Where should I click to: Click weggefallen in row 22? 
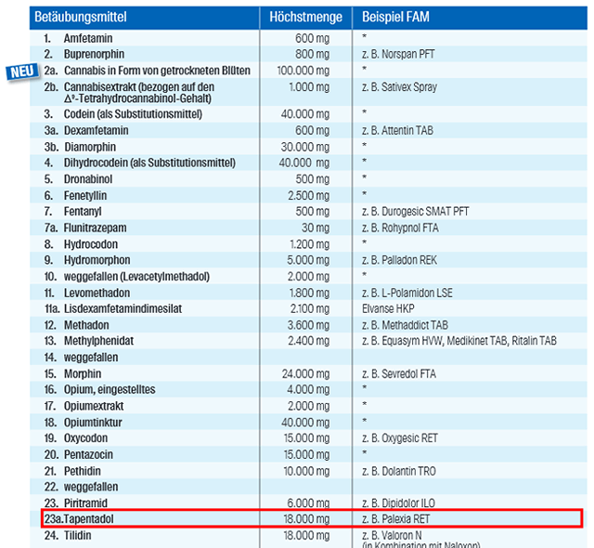tap(91, 487)
